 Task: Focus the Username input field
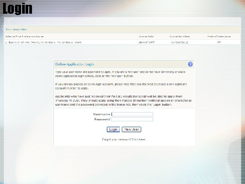tap(132, 114)
